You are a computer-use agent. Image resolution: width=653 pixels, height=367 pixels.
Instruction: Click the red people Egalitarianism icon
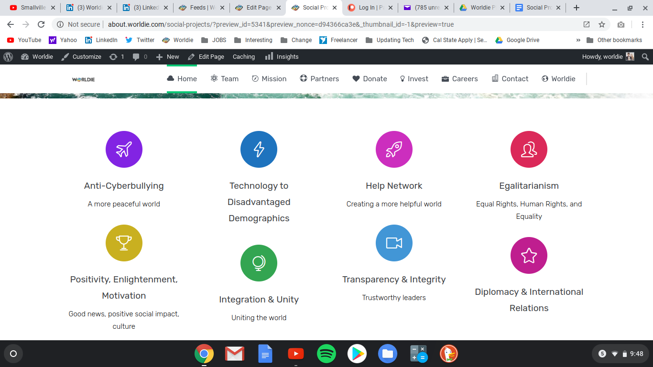(529, 149)
